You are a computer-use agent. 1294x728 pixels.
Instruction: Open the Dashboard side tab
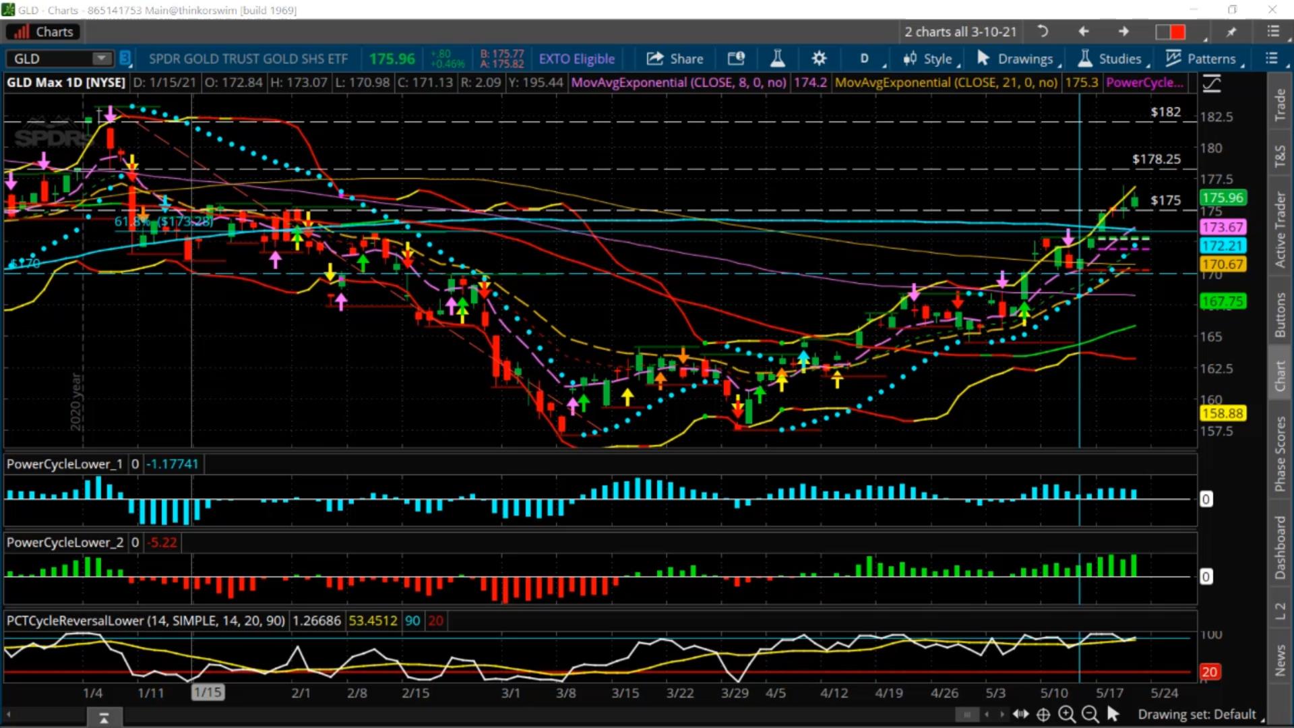[x=1279, y=548]
